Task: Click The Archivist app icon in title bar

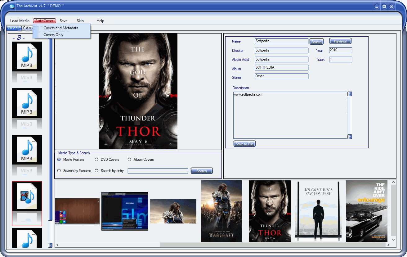Action: (12, 6)
